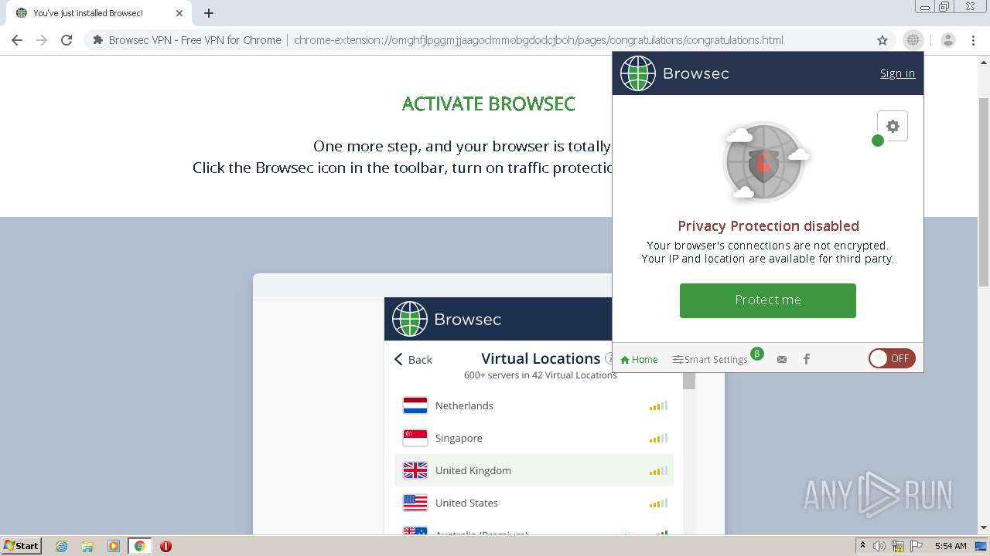990x556 pixels.
Task: Open the Sign in link
Action: [897, 73]
